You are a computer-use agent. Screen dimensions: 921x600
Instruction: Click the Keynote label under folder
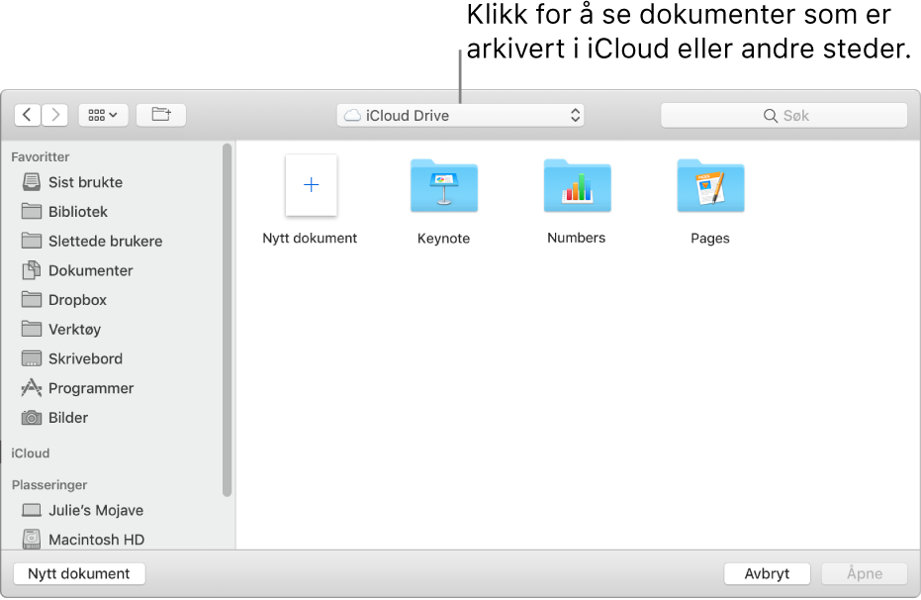point(443,239)
